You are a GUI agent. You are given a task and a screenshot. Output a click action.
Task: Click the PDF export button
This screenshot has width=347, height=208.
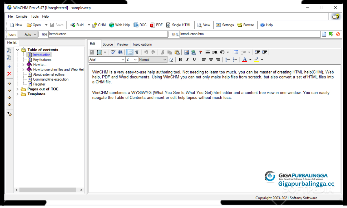(x=156, y=25)
